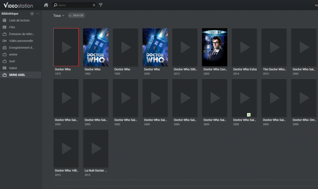Click La Nuit Doctor title link
The height and width of the screenshot is (189, 318).
tap(95, 171)
